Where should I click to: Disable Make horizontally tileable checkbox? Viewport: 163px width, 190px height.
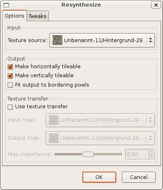point(10,67)
